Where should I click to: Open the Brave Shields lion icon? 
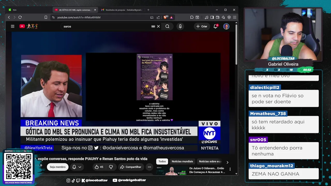tap(166, 17)
